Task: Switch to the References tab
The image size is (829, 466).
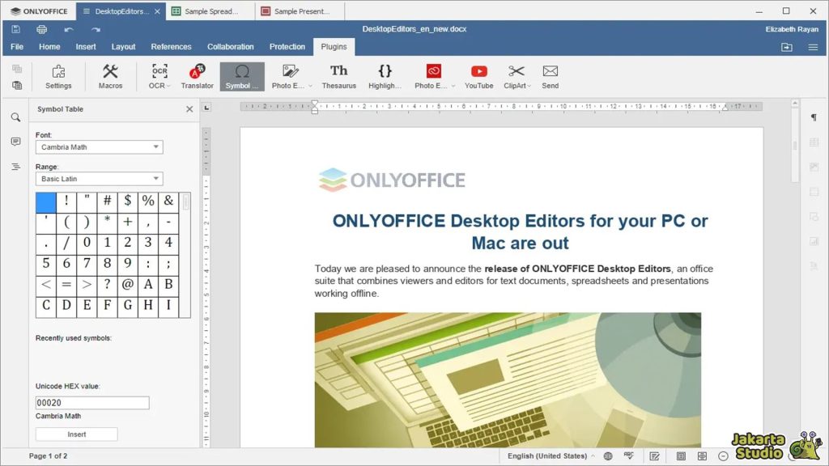Action: pos(171,47)
